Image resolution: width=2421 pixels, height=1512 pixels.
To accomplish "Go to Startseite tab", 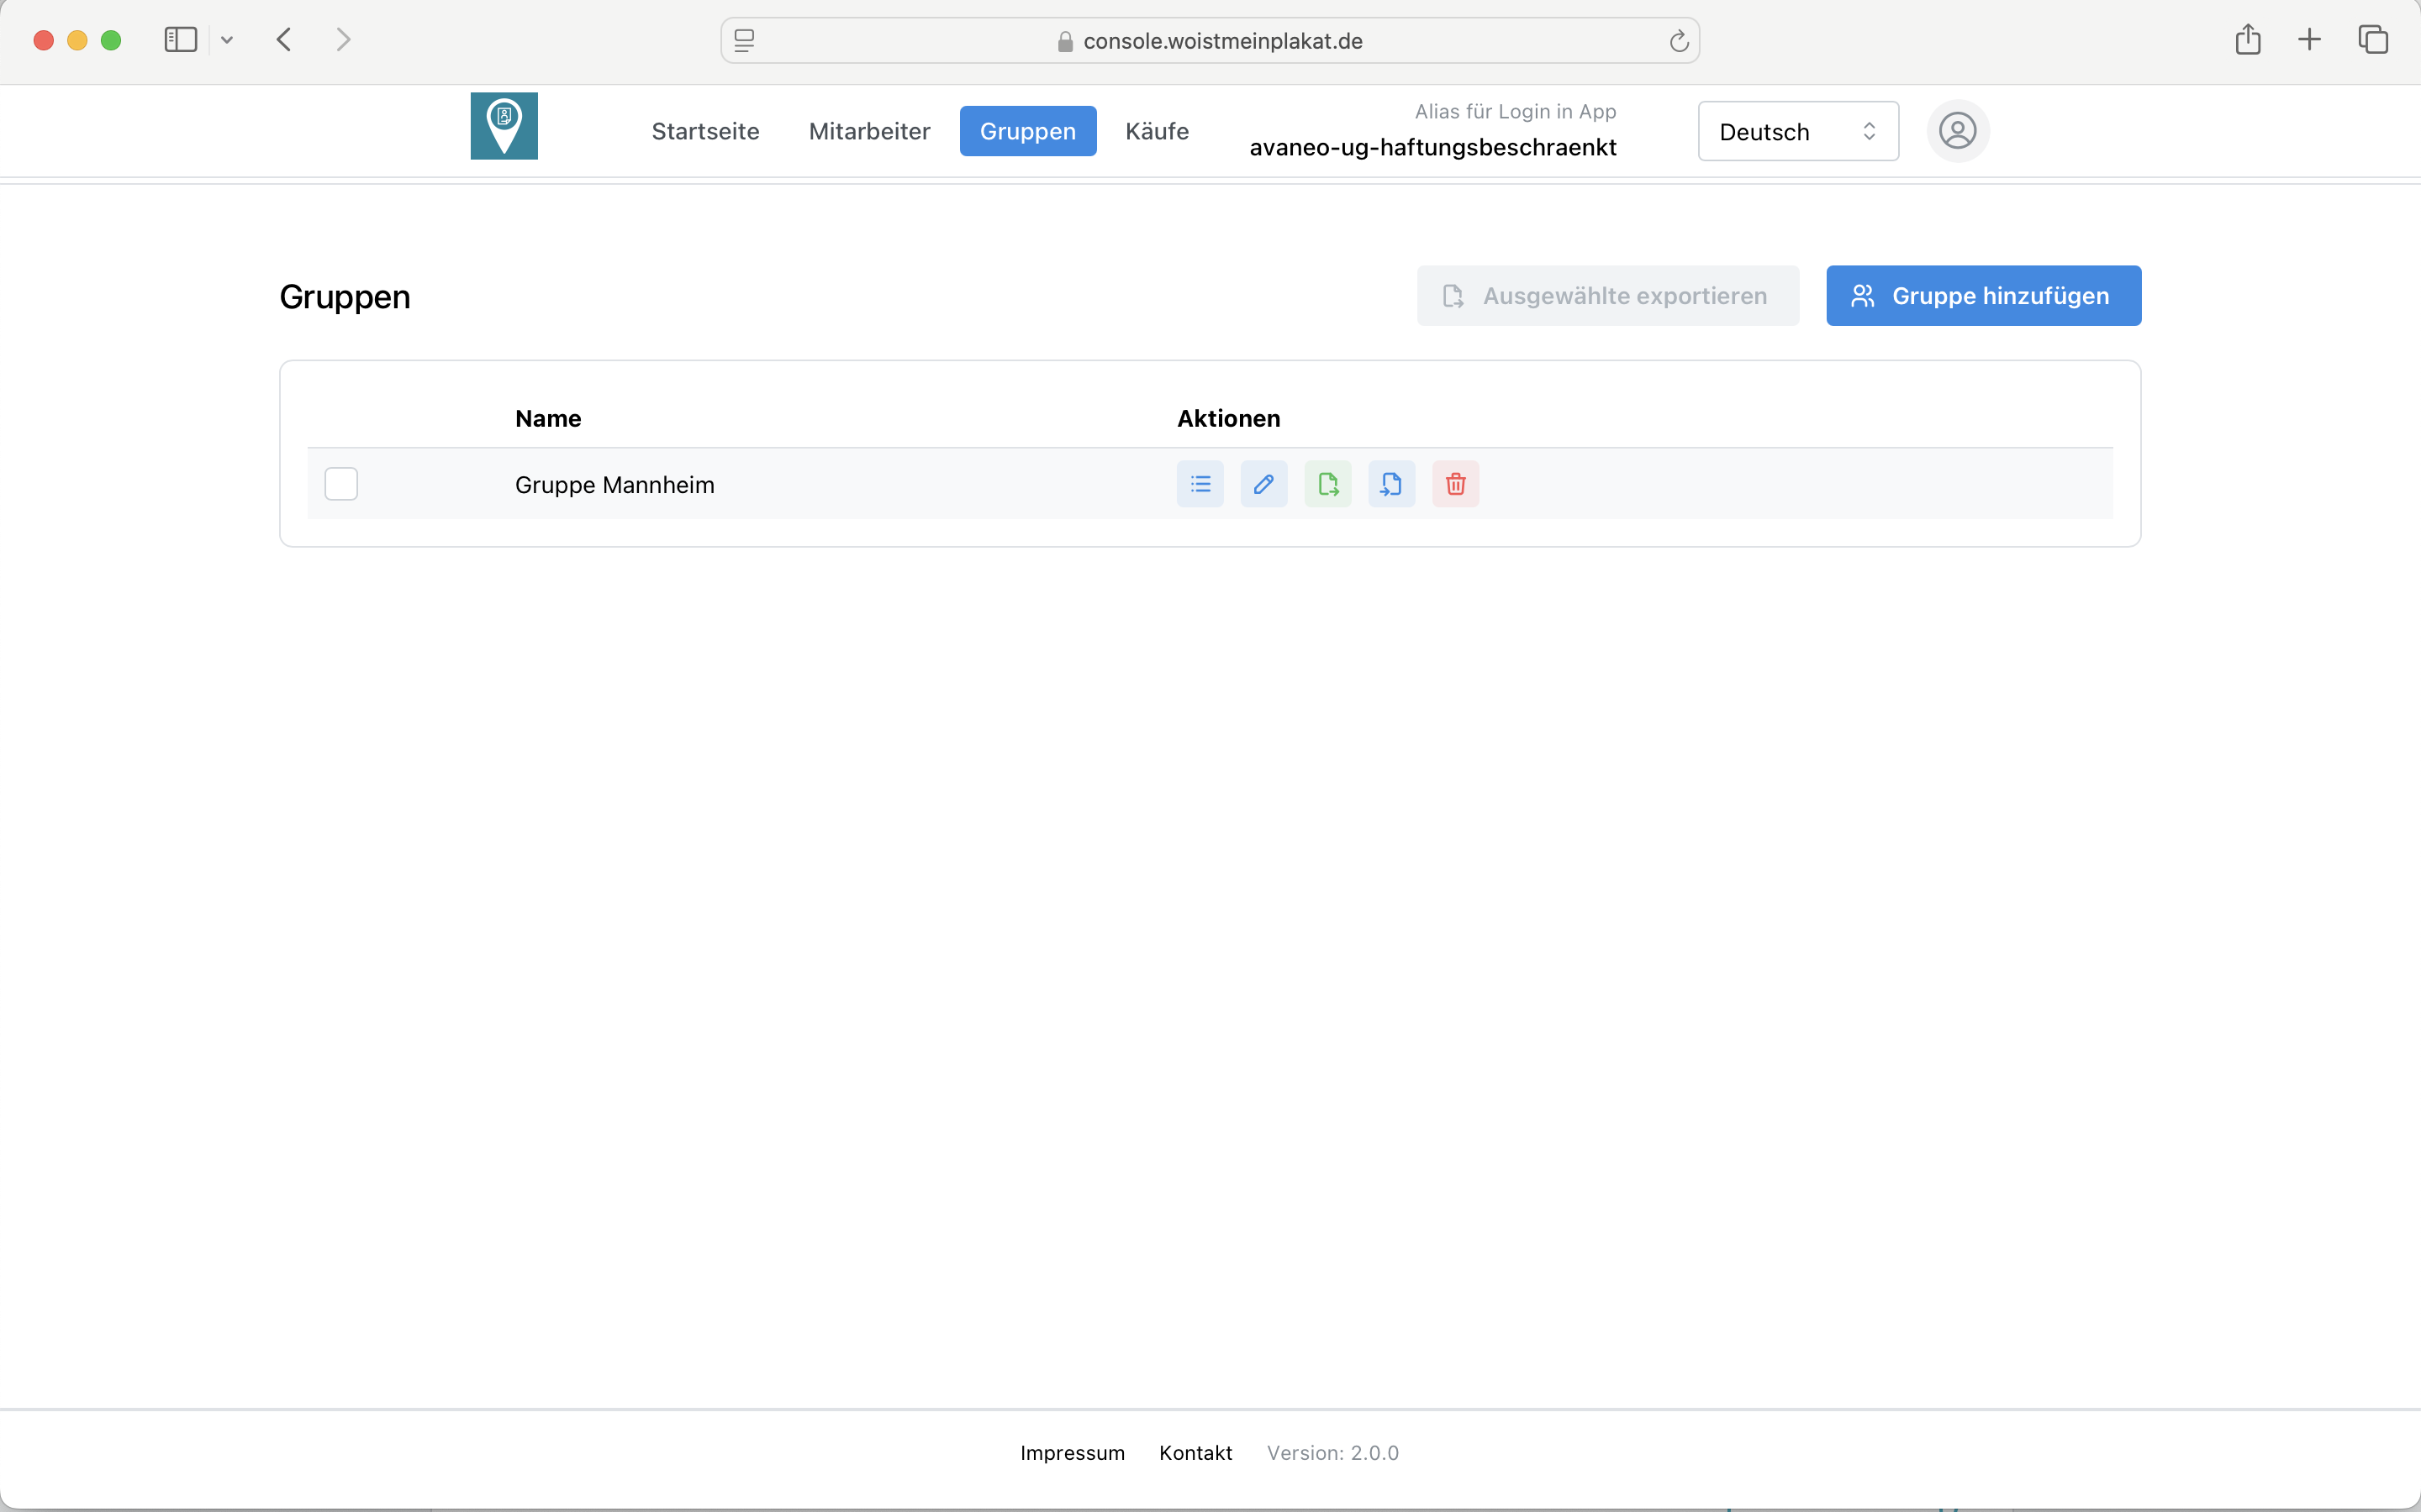I will pos(705,131).
